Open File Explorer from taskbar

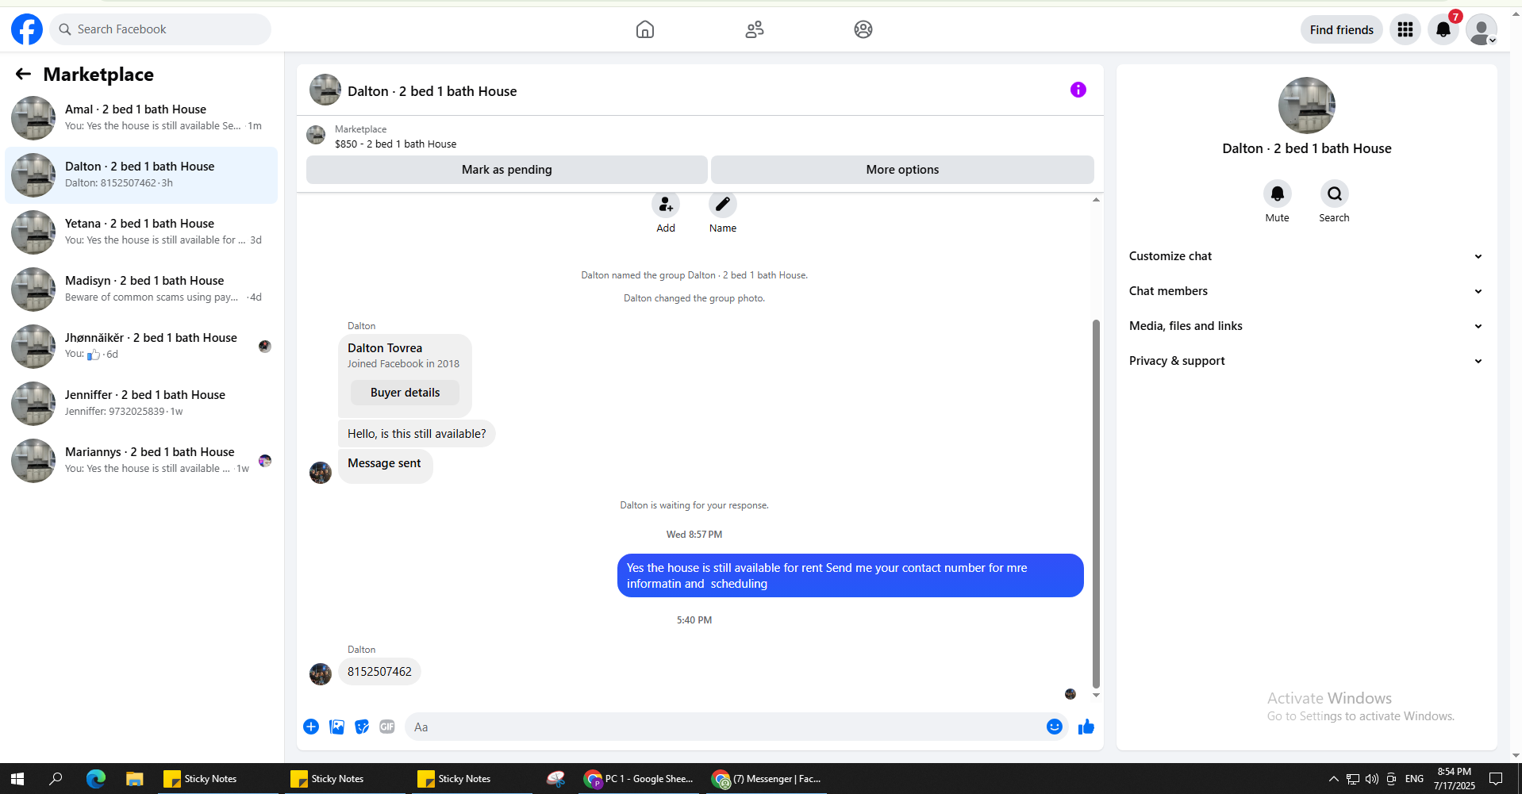click(134, 779)
